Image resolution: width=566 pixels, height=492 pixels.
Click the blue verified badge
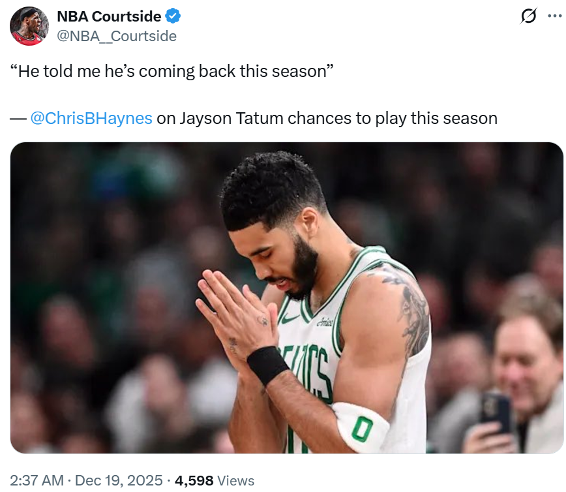[173, 16]
